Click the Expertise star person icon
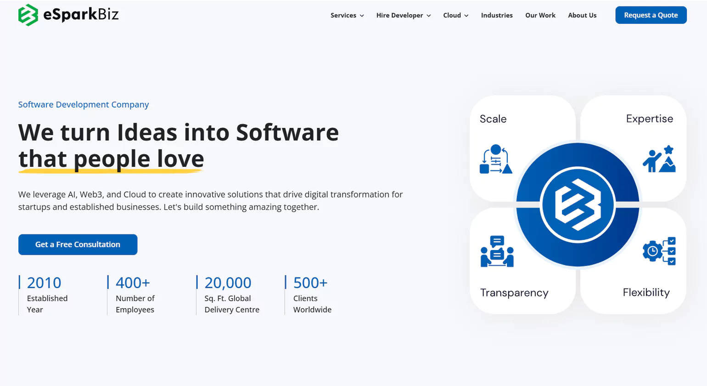 pyautogui.click(x=659, y=159)
